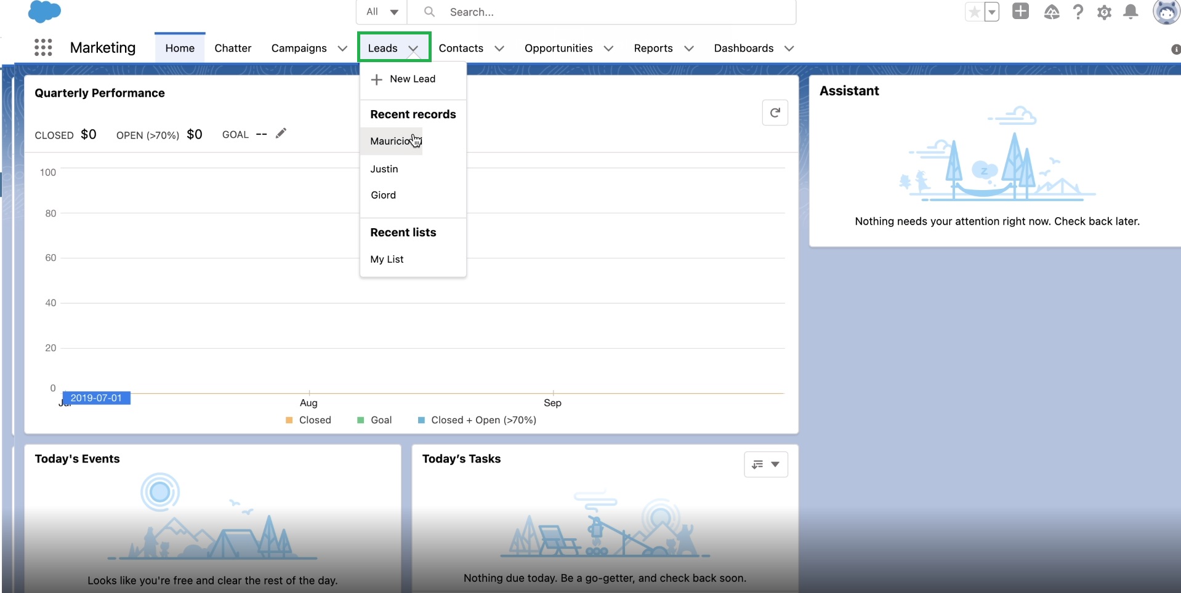Click the search magnifier icon
Viewport: 1181px width, 593px height.
429,12
